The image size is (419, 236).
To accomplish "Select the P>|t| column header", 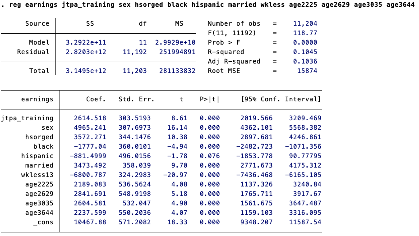I will (210, 100).
